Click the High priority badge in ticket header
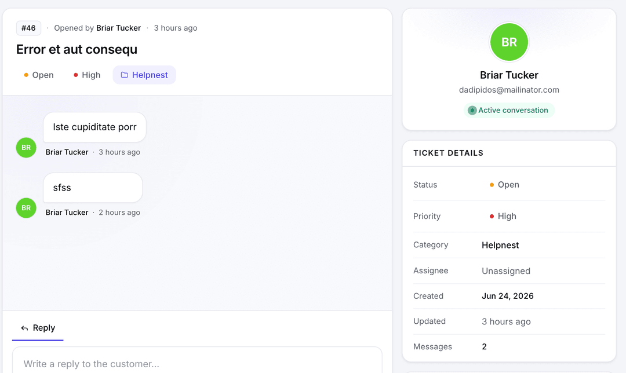This screenshot has width=626, height=373. click(x=86, y=75)
